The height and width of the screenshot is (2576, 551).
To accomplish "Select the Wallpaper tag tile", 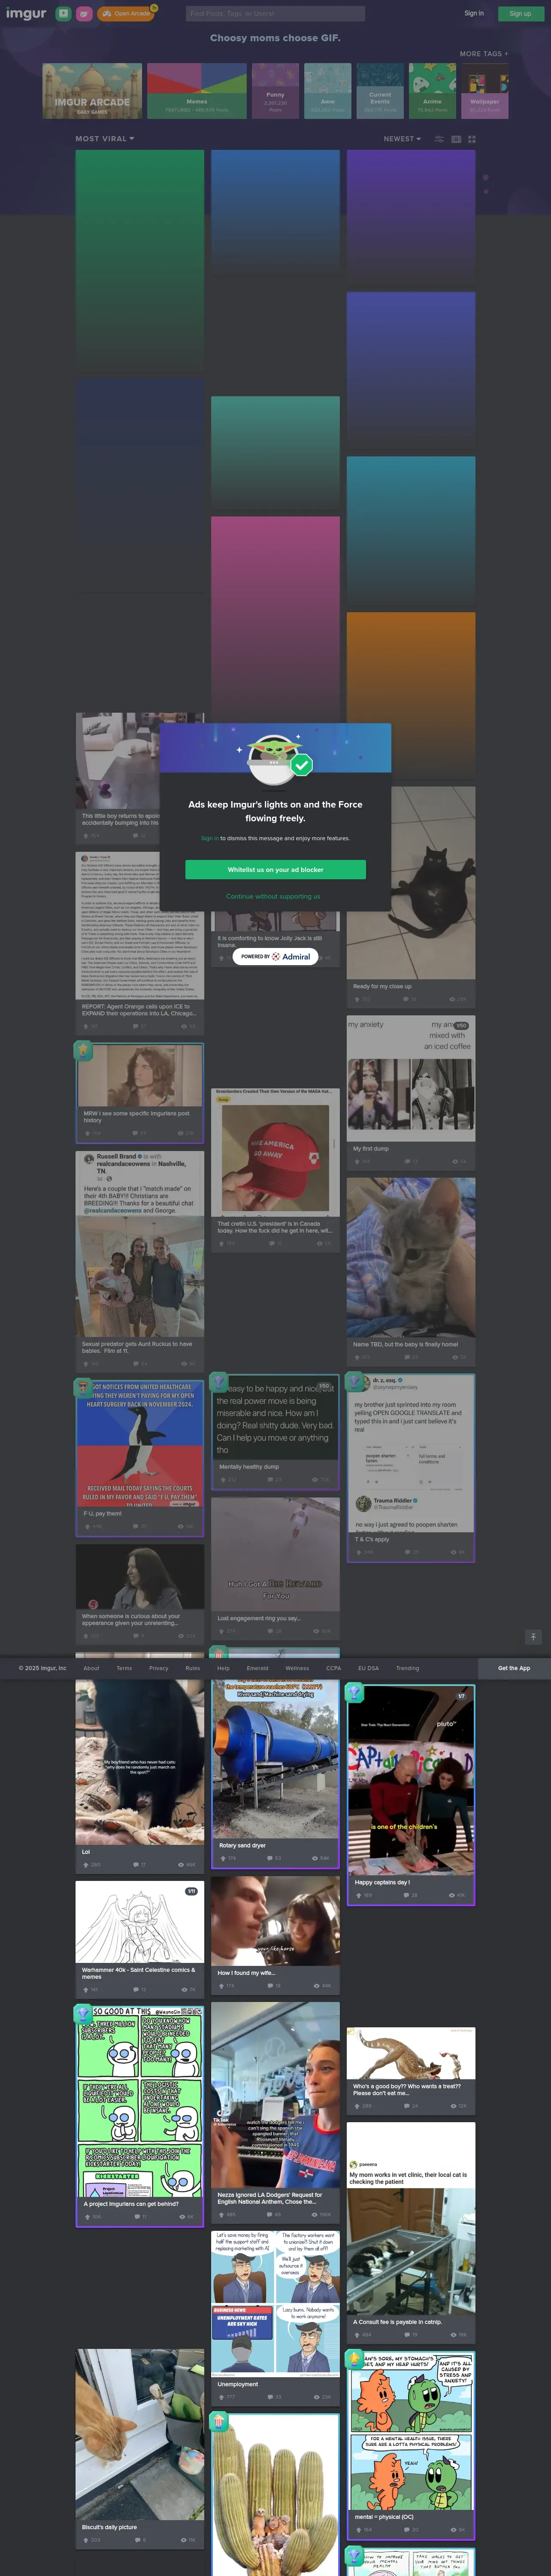I will coord(484,91).
